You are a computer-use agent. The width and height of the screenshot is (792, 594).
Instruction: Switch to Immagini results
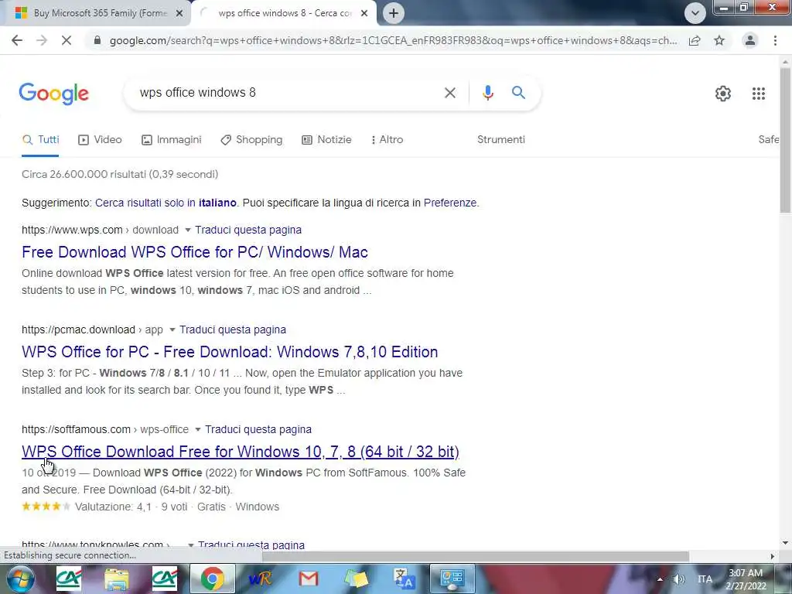click(x=171, y=140)
